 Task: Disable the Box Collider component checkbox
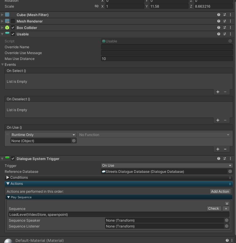point(13,27)
